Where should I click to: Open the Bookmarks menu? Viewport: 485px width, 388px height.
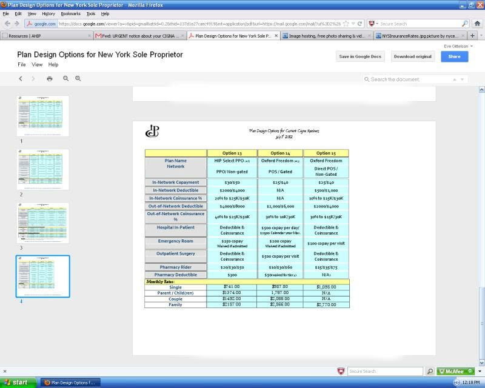[x=70, y=13]
